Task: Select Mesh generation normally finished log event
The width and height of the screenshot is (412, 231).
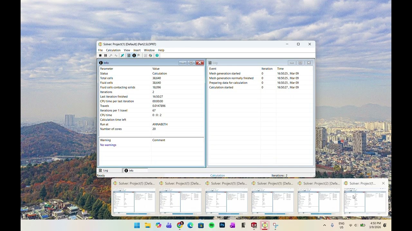Action: (x=260, y=78)
